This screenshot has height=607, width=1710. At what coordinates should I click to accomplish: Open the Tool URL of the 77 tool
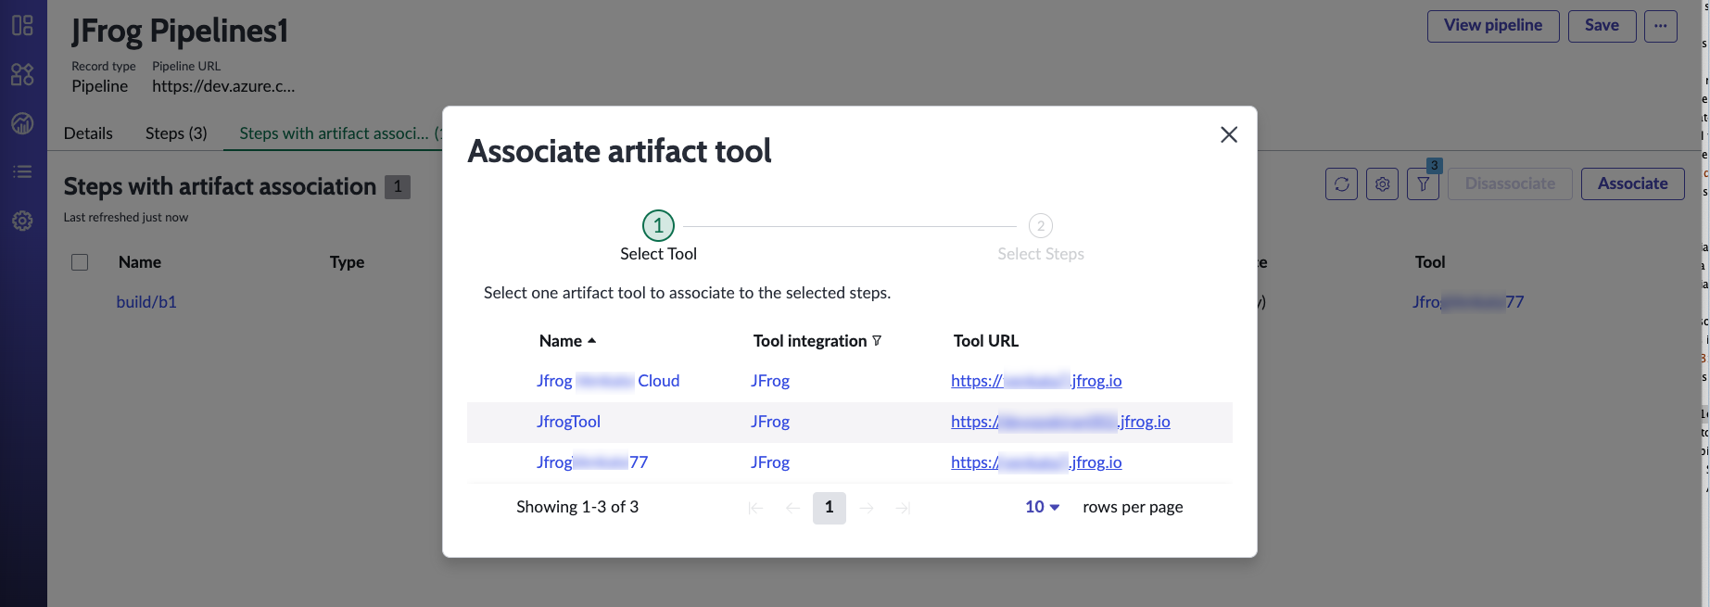1036,462
